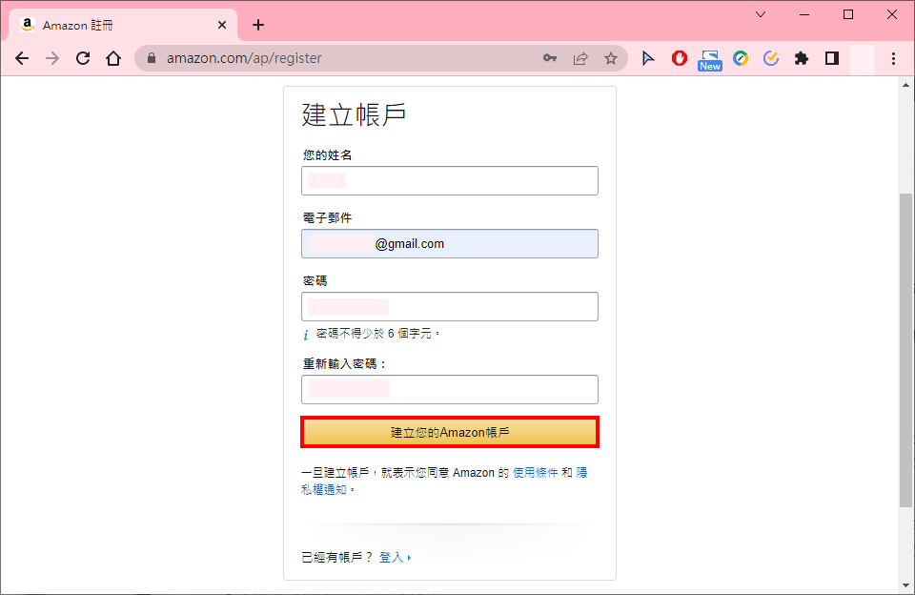Click the 建立您的Amazon帳戶 button
The width and height of the screenshot is (915, 595).
[x=449, y=432]
